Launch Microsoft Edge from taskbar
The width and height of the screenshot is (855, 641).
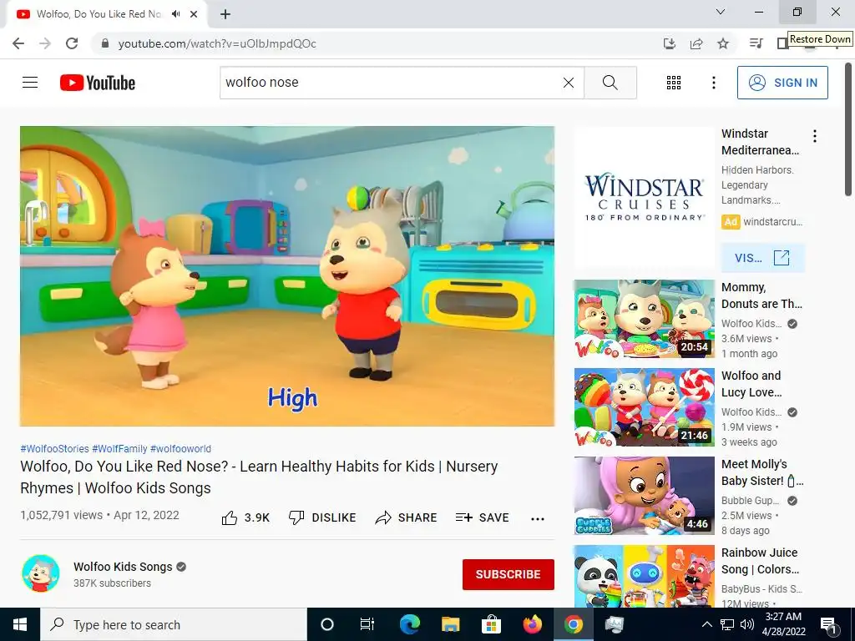[409, 624]
